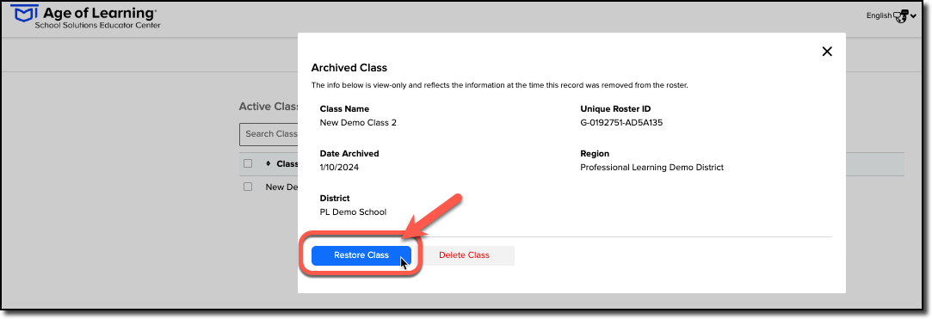Click the globe language icon
The height and width of the screenshot is (319, 932).
click(901, 16)
